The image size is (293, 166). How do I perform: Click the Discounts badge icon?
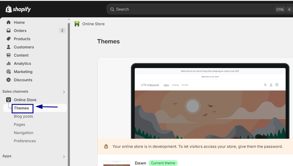click(9, 80)
